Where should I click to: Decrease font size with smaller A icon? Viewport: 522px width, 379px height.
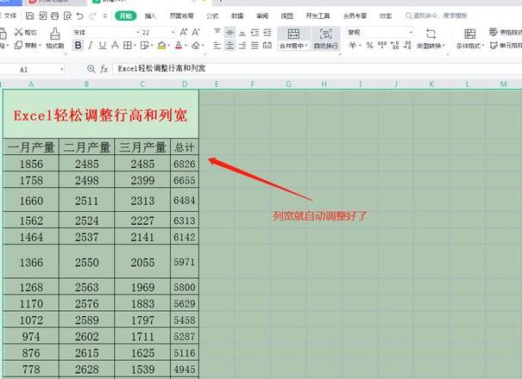(196, 32)
